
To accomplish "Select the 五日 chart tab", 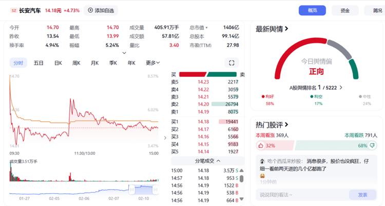I will click(x=38, y=63).
